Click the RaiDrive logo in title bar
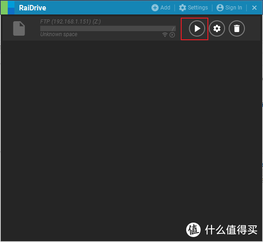263x242 pixels. point(8,8)
